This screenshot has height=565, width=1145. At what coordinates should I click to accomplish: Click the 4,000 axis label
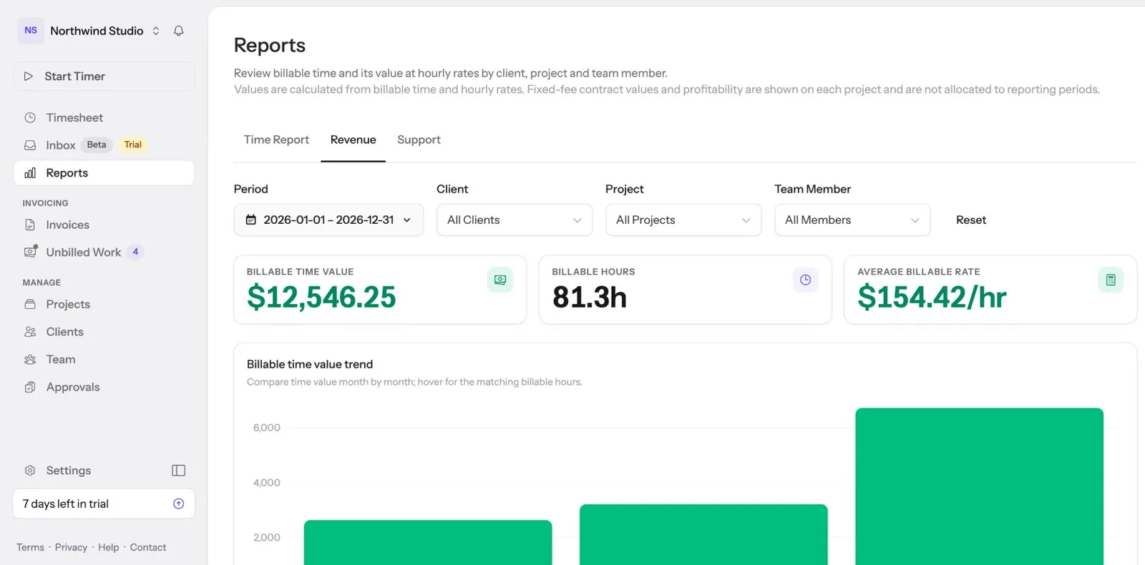[267, 483]
